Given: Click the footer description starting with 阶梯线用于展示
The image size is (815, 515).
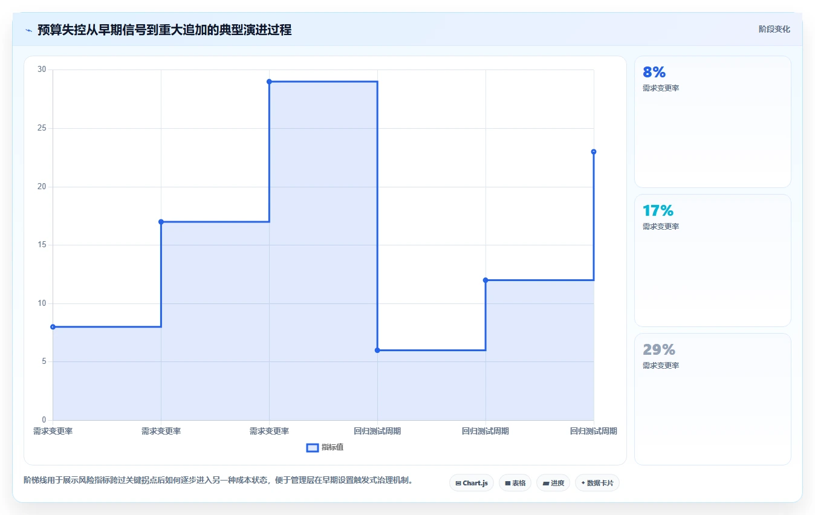Looking at the screenshot, I should [218, 481].
